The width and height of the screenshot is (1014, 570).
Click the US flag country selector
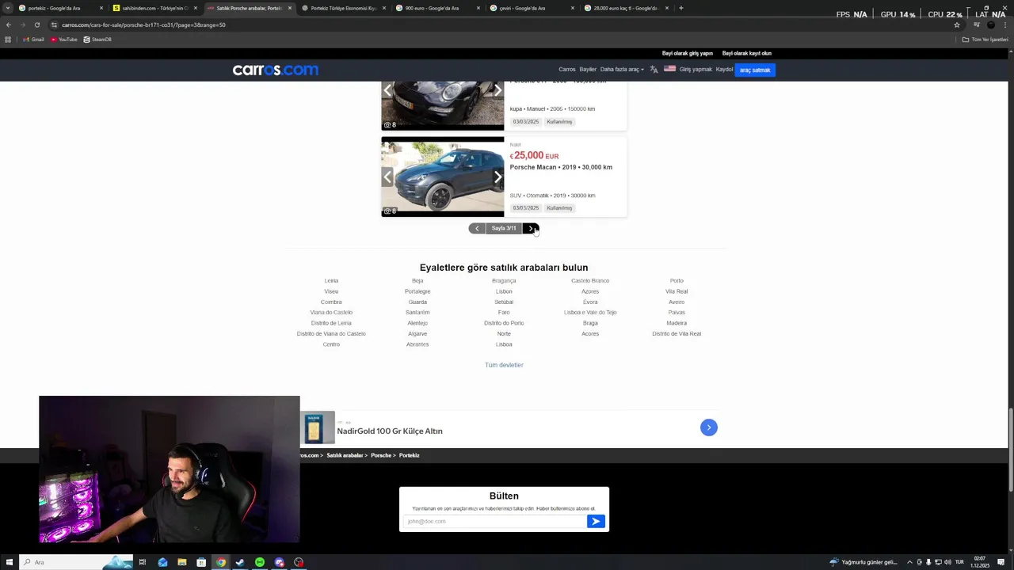coord(669,69)
